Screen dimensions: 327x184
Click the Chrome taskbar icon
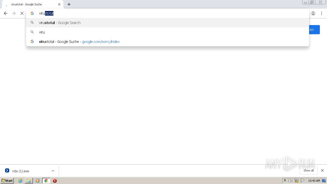tap(46, 181)
